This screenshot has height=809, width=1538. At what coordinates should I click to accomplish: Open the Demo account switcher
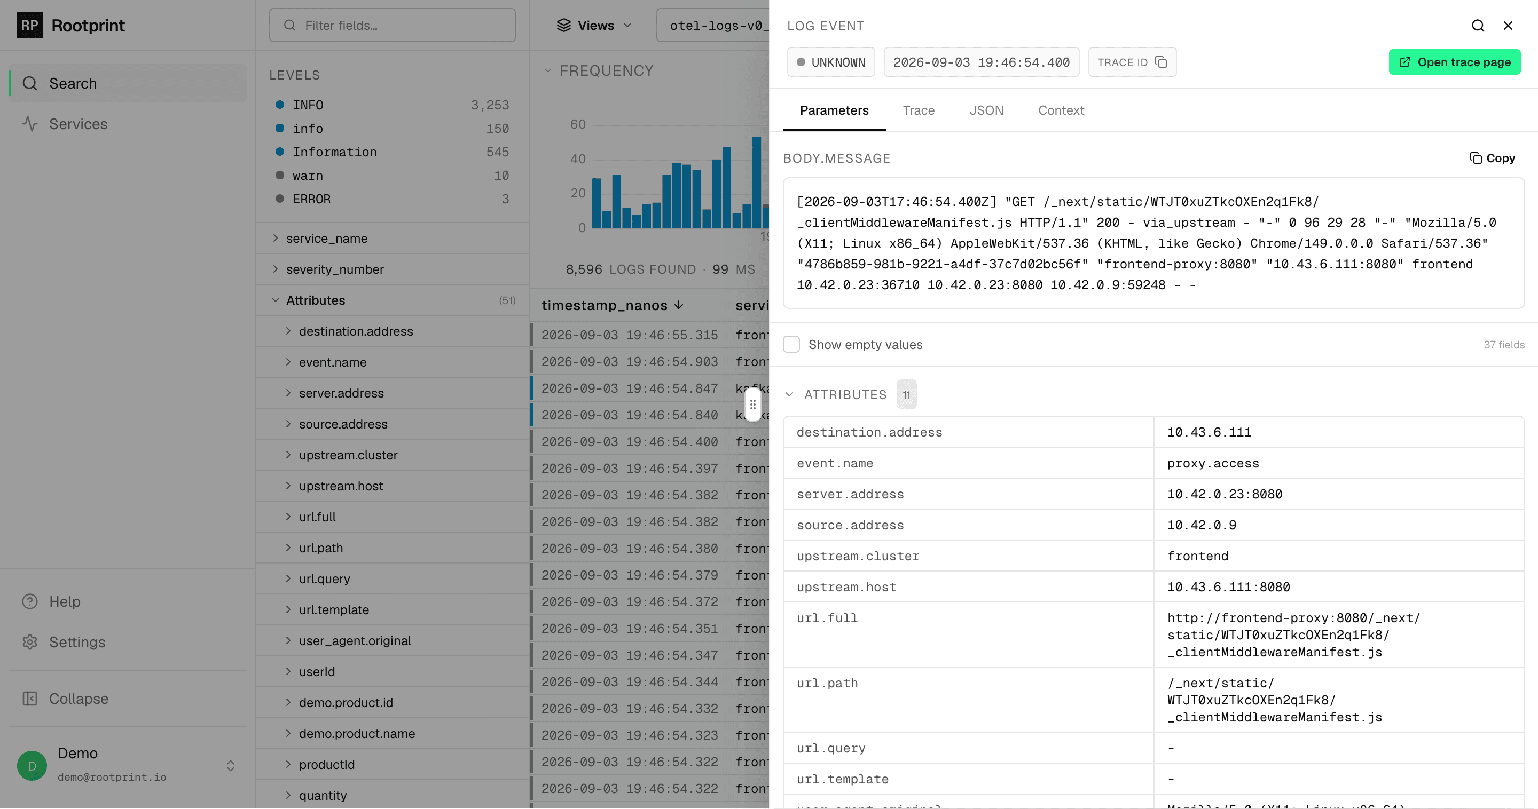coord(128,765)
